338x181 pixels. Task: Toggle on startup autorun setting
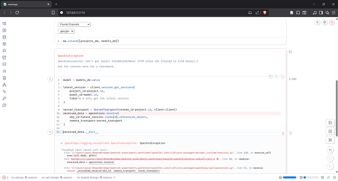24,178
